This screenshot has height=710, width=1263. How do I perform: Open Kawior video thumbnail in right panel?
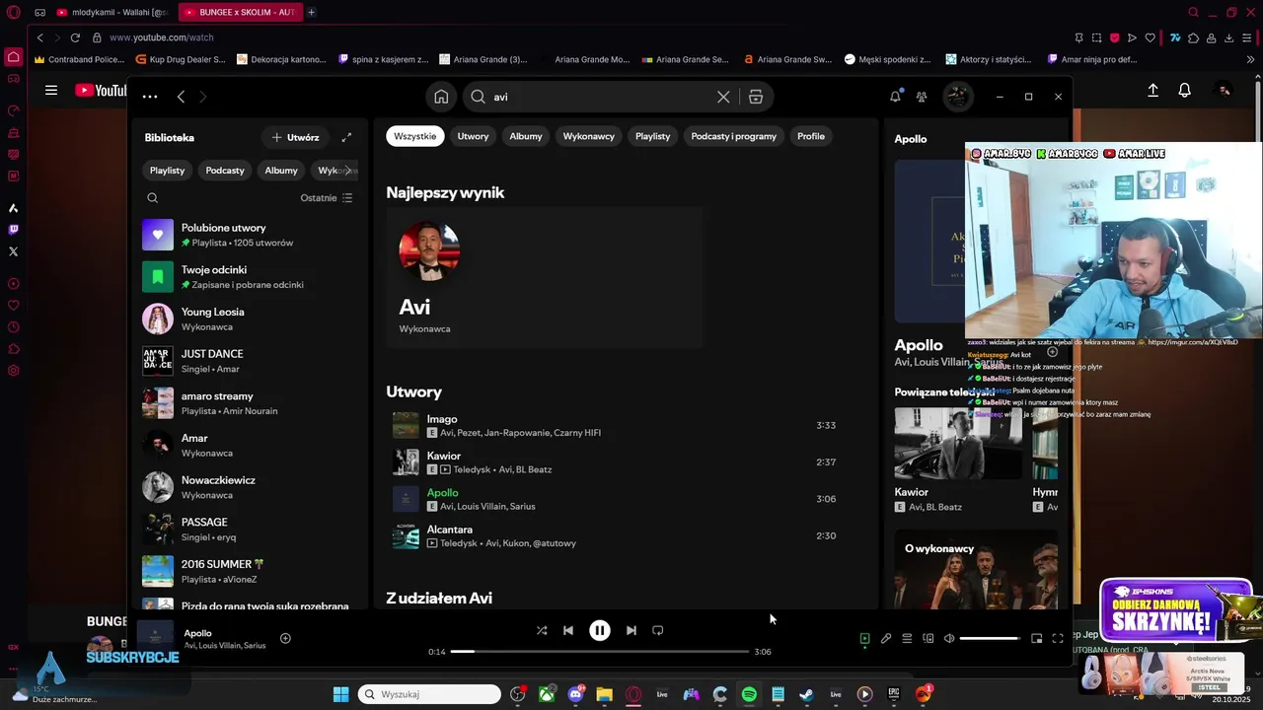pyautogui.click(x=958, y=443)
